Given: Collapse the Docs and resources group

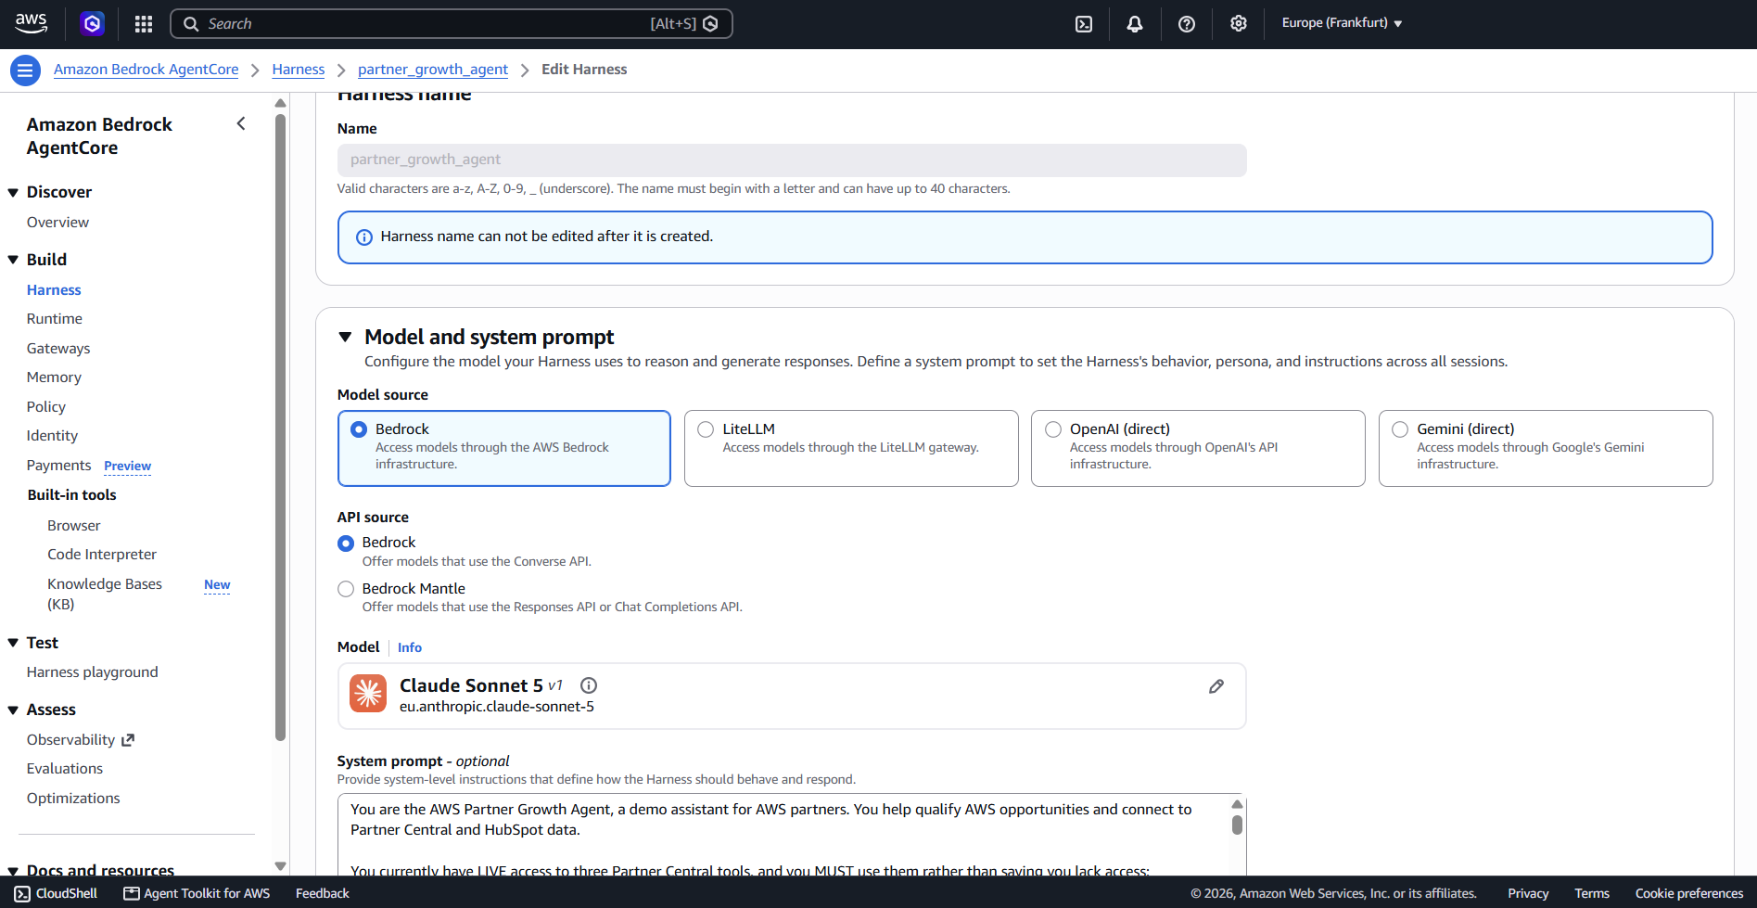Looking at the screenshot, I should pyautogui.click(x=13, y=871).
